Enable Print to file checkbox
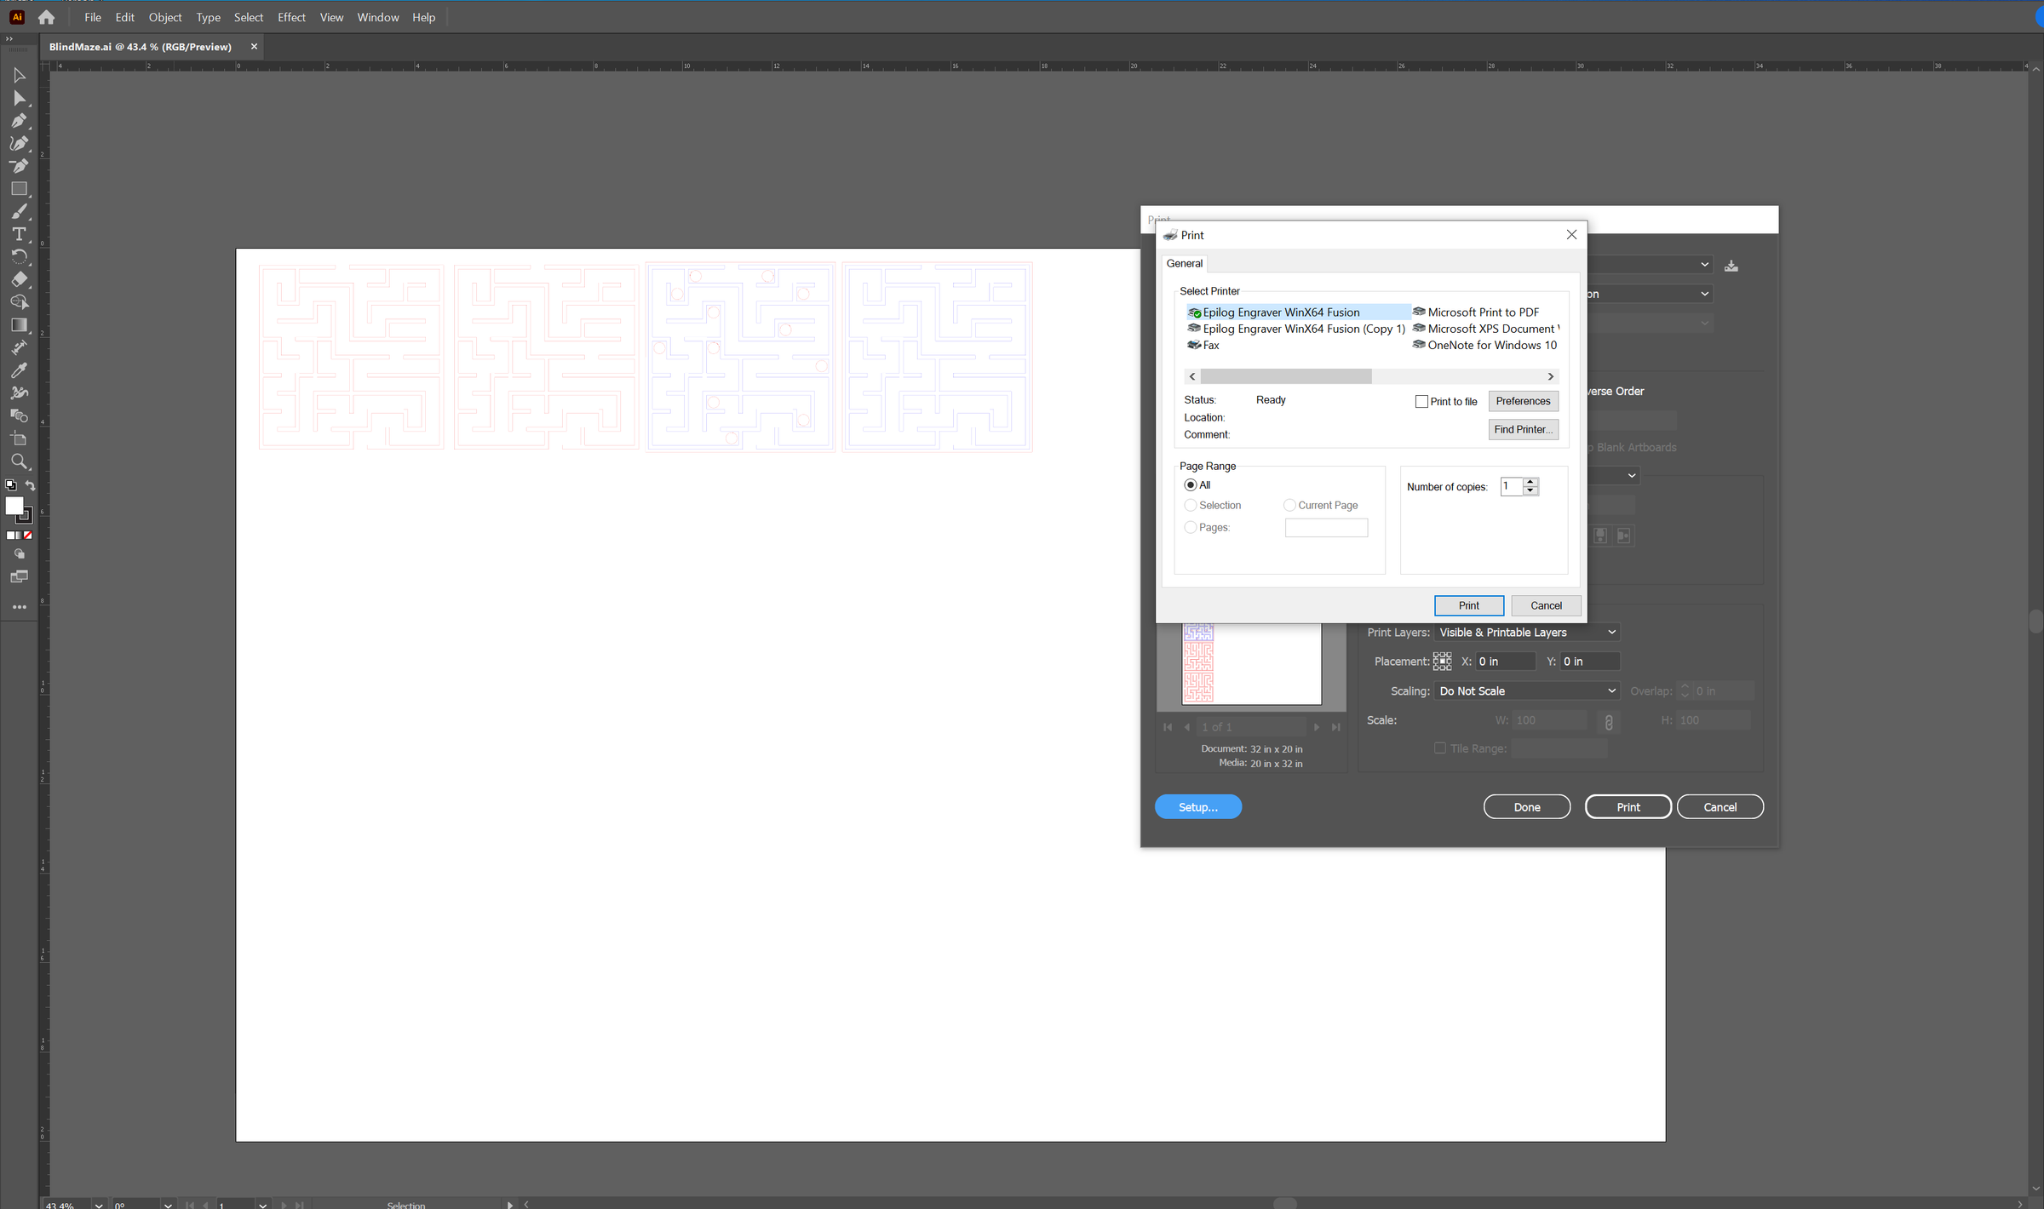The image size is (2044, 1209). point(1421,402)
